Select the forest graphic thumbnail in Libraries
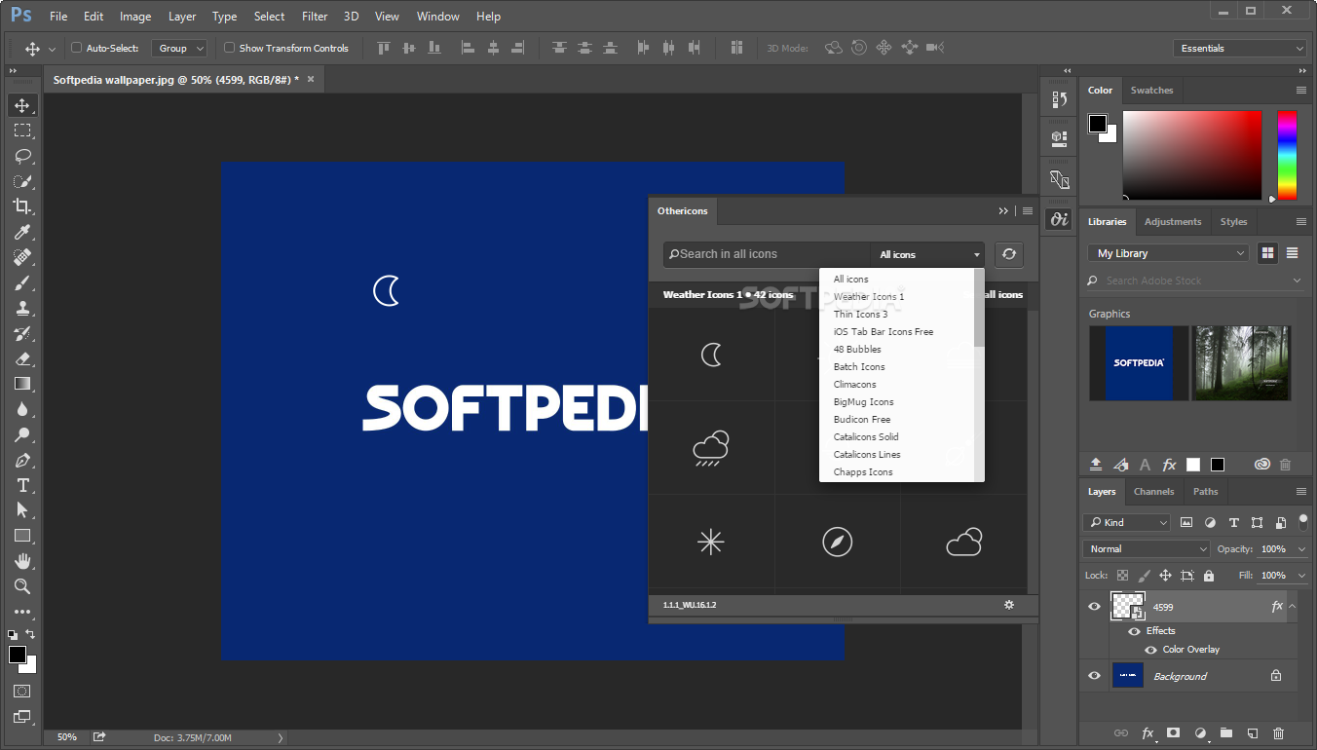The height and width of the screenshot is (750, 1317). 1241,363
